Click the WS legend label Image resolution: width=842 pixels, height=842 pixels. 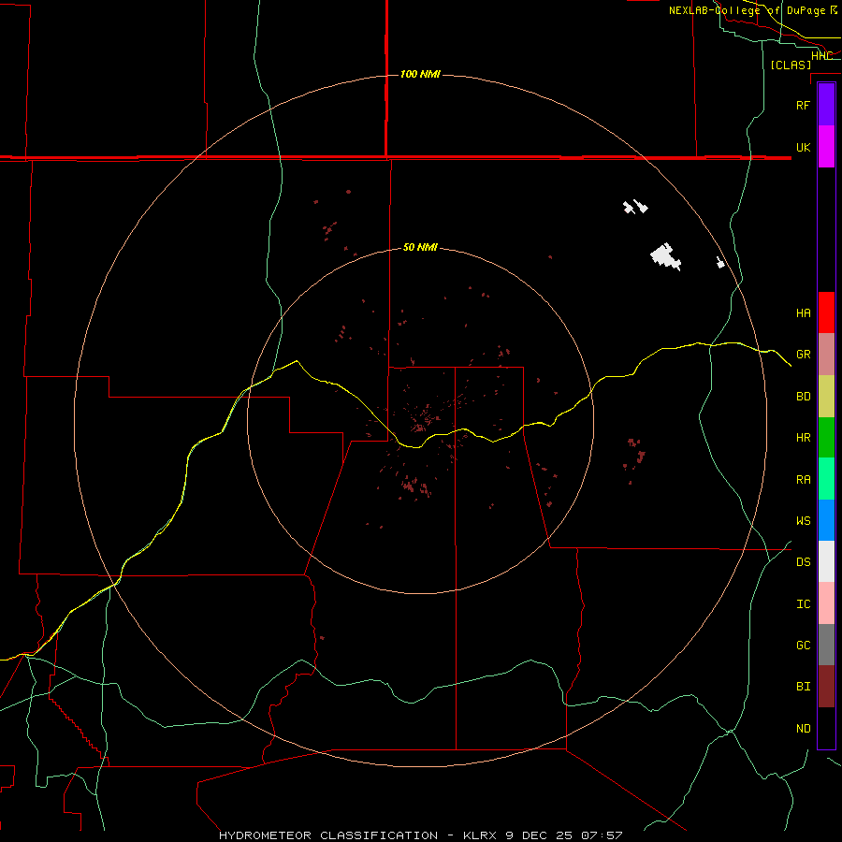pos(803,521)
